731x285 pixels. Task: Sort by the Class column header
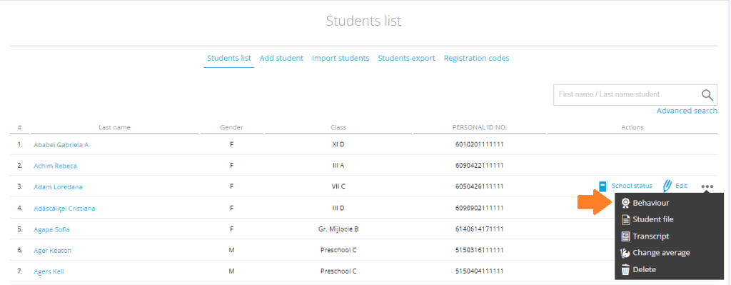pos(338,127)
